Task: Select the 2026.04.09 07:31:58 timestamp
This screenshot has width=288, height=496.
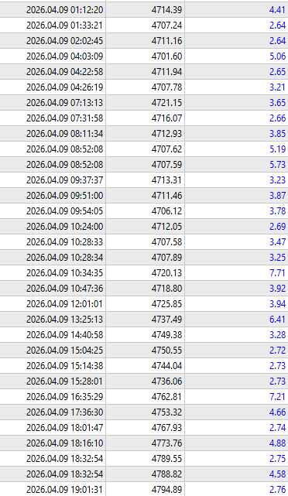Action: [64, 118]
